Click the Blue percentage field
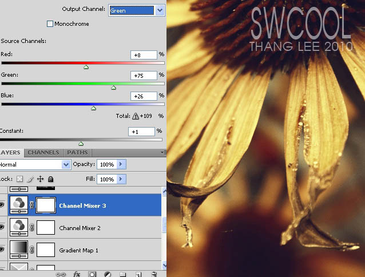This screenshot has width=365, height=277. pyautogui.click(x=144, y=96)
